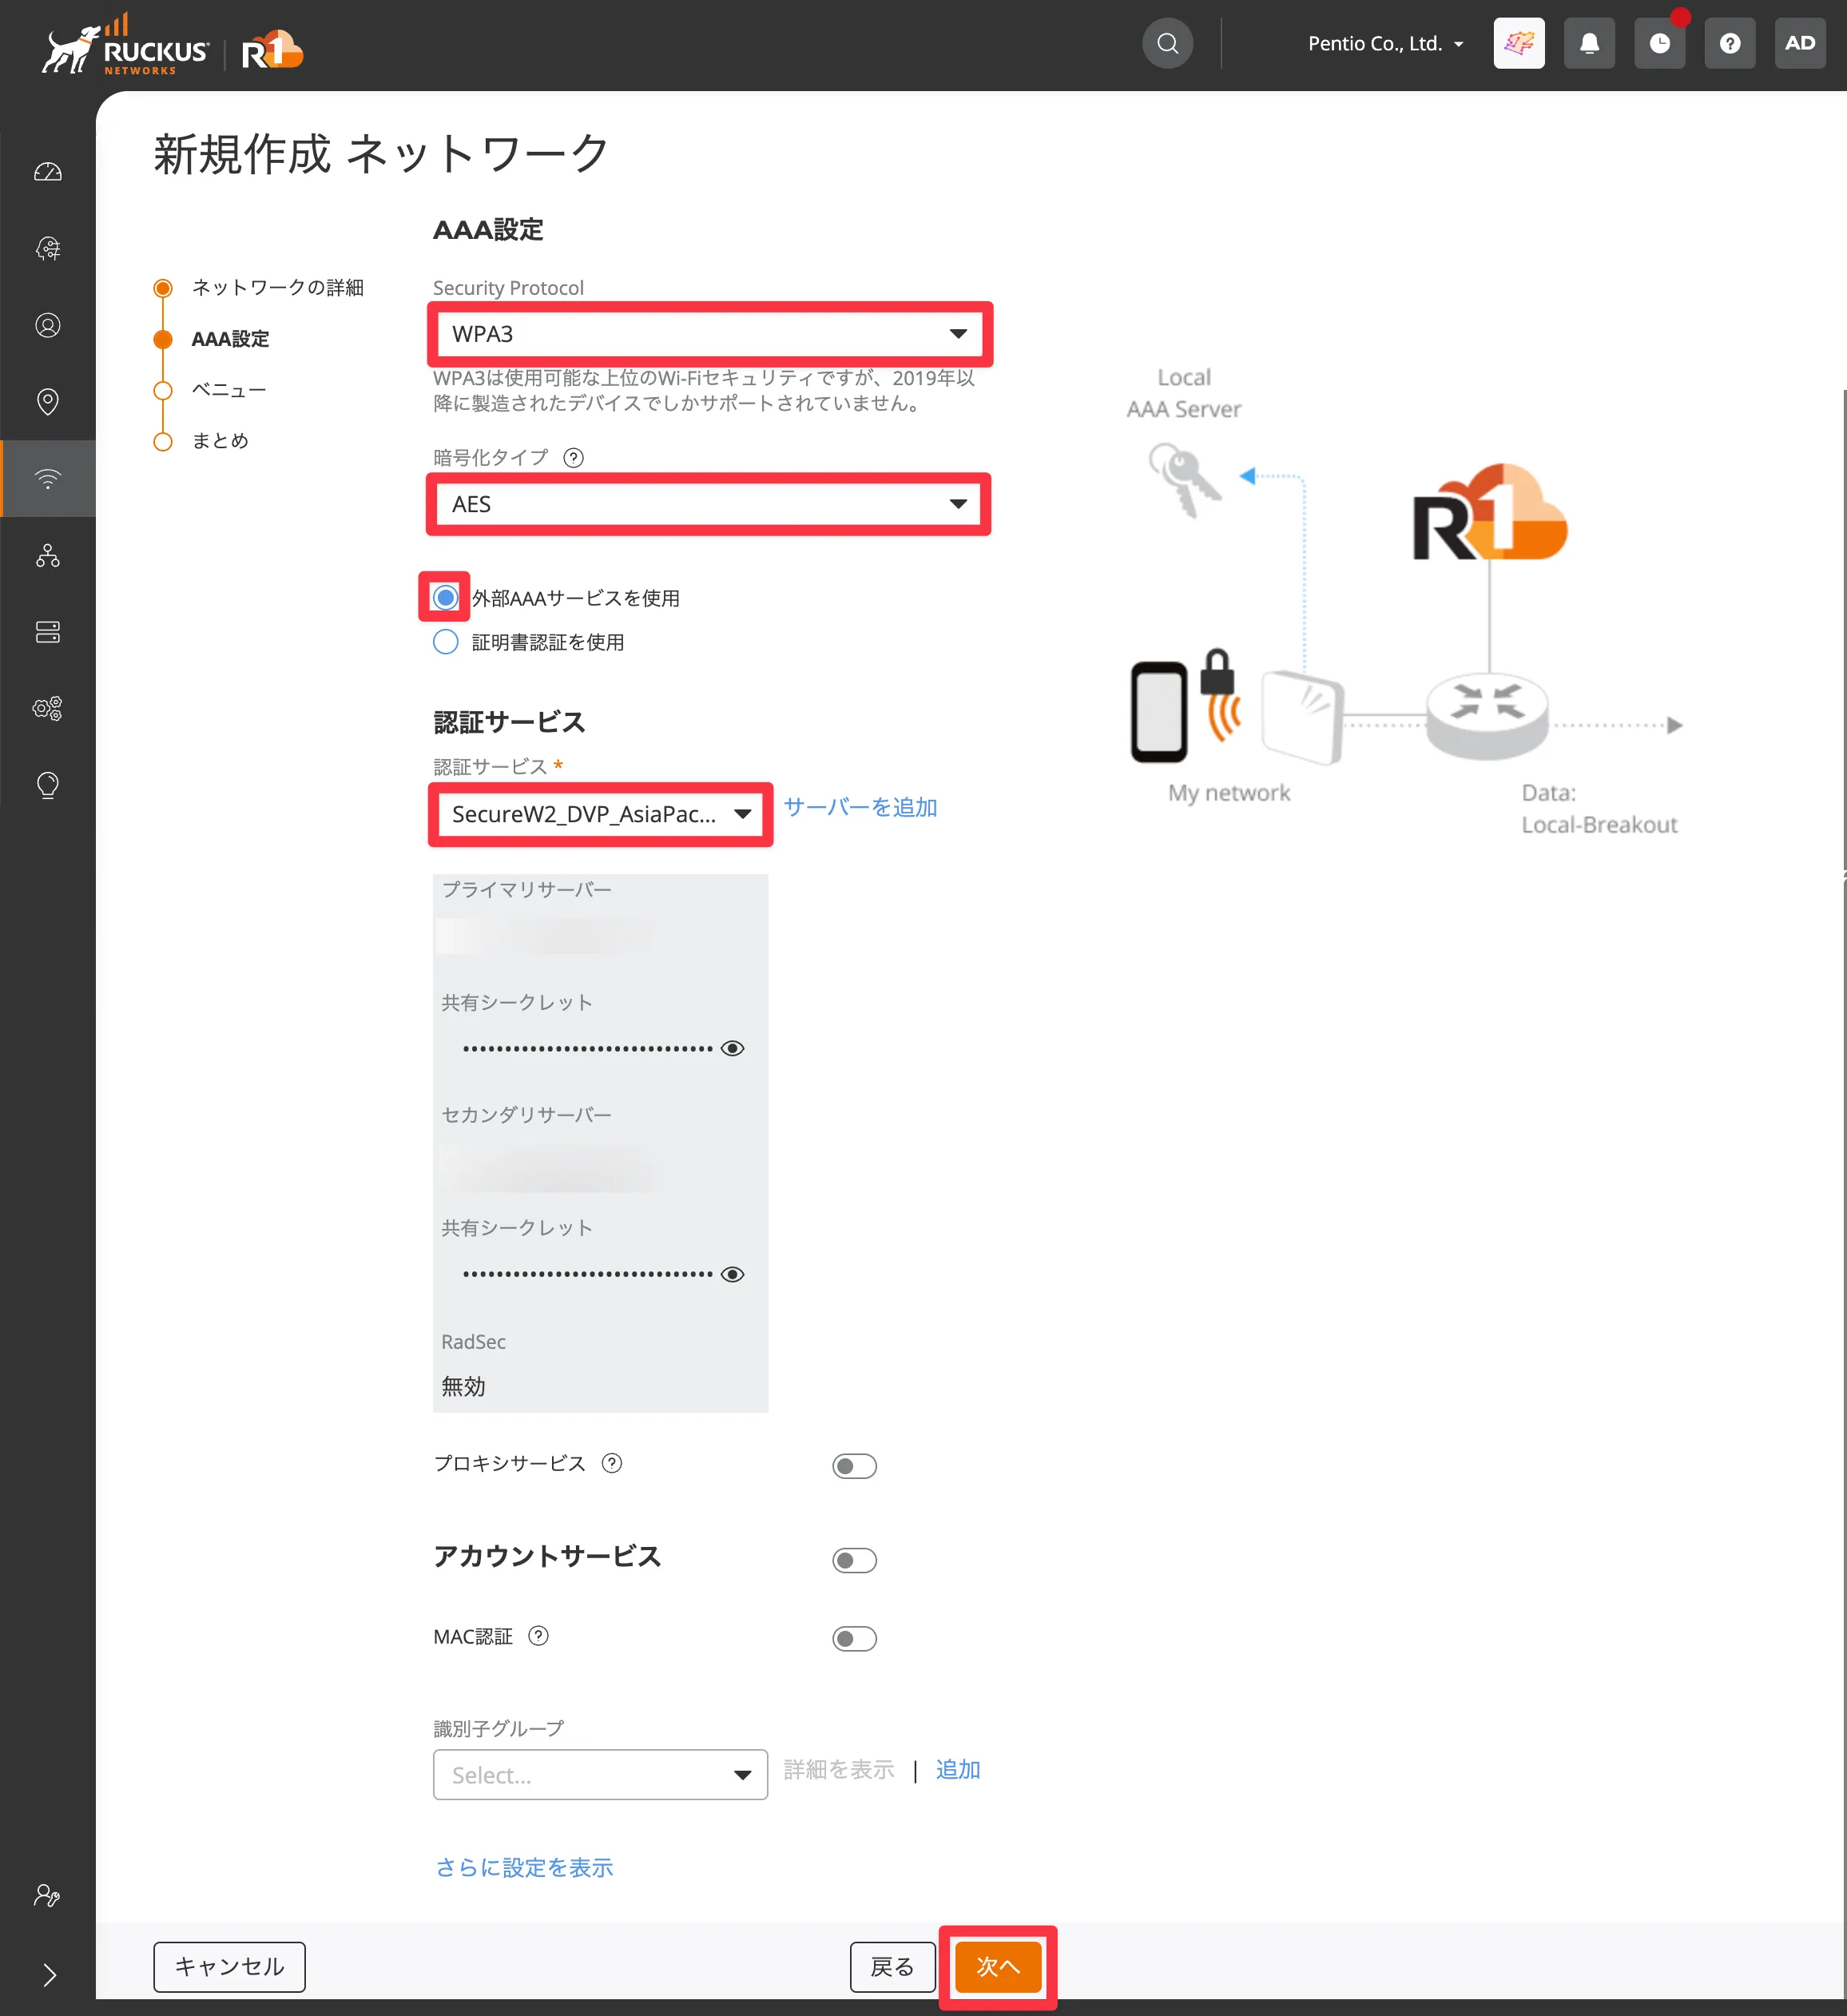The height and width of the screenshot is (2016, 1847).
Task: Open the search icon in top bar
Action: pyautogui.click(x=1167, y=43)
